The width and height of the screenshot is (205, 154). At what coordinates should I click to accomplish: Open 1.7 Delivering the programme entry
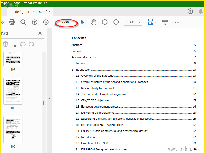(x=136, y=113)
